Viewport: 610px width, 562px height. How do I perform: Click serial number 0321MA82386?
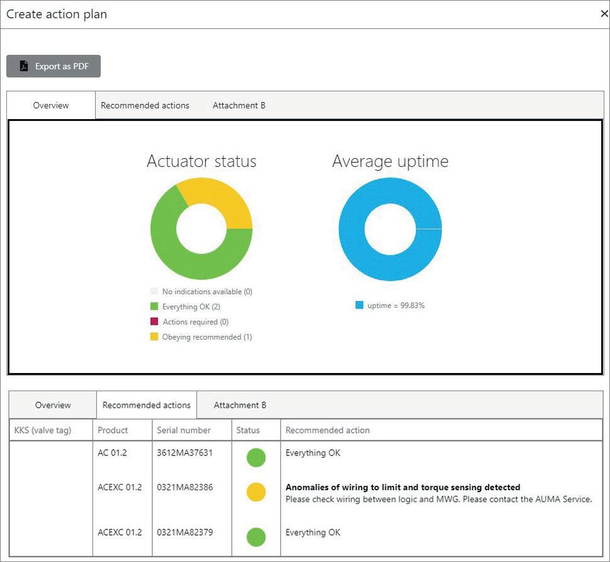tap(185, 487)
